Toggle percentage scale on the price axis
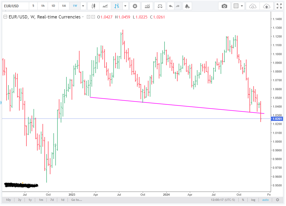 (x=243, y=200)
